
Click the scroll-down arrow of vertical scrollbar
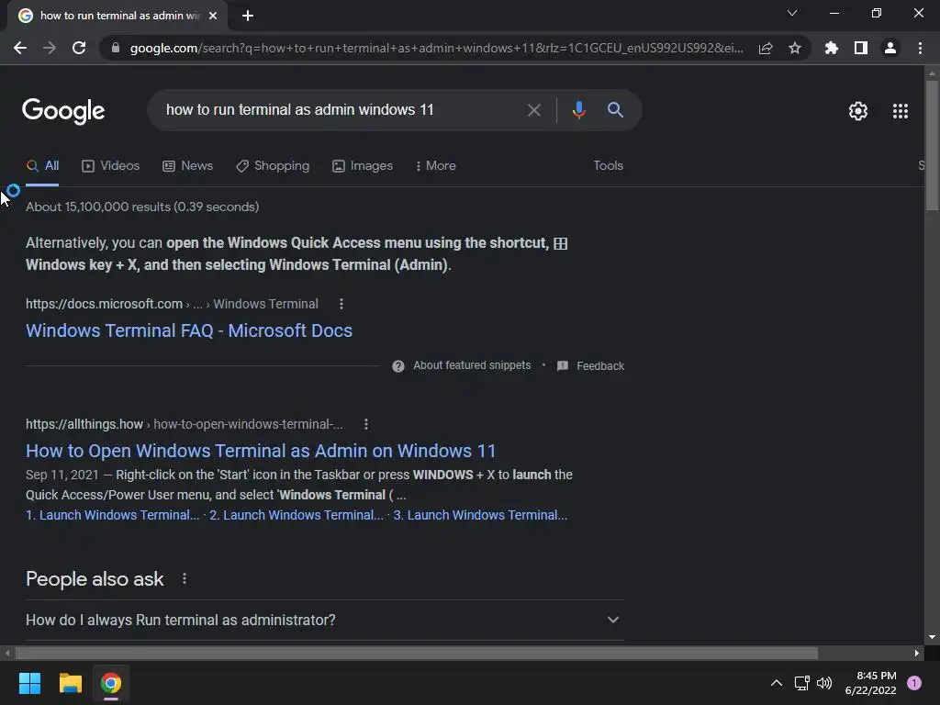point(932,637)
